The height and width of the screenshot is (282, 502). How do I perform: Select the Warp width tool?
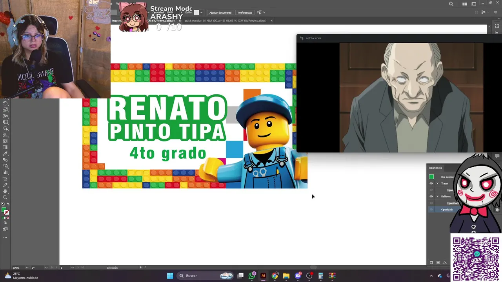(x=5, y=116)
